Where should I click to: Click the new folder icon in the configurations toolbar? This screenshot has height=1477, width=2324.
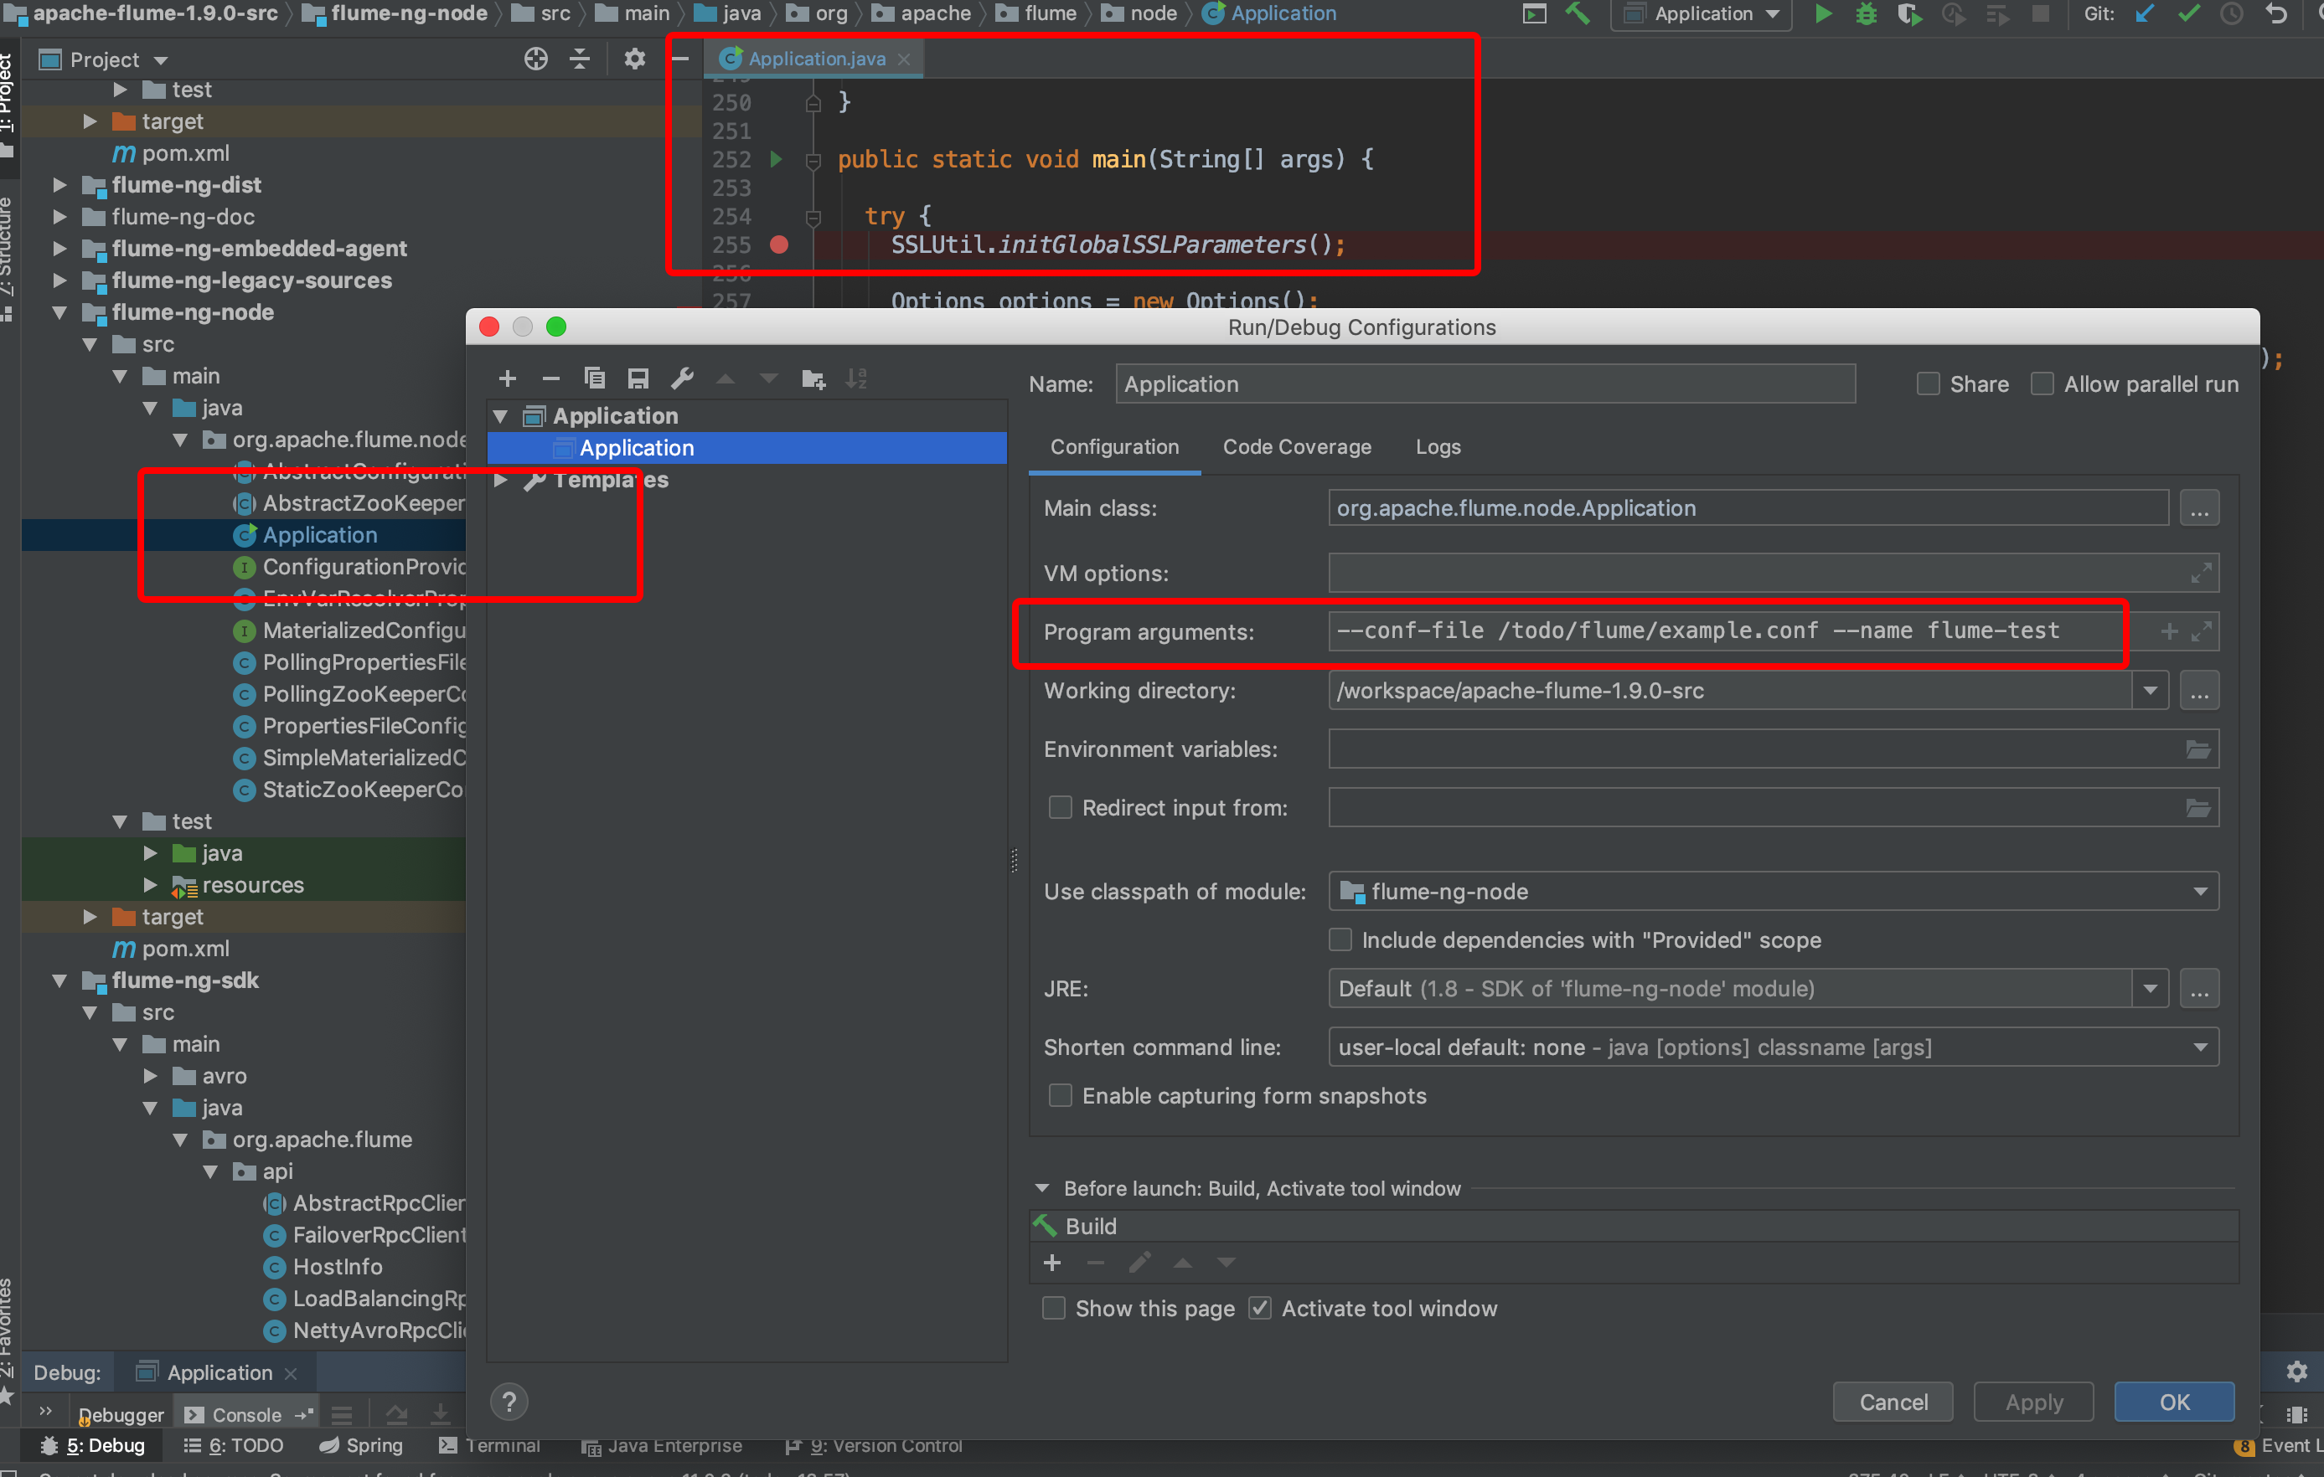coord(813,378)
